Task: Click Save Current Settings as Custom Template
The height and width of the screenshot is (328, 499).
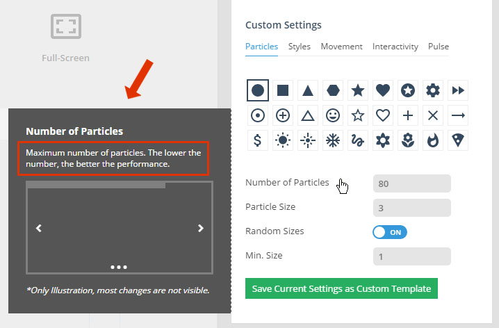Action: click(341, 288)
